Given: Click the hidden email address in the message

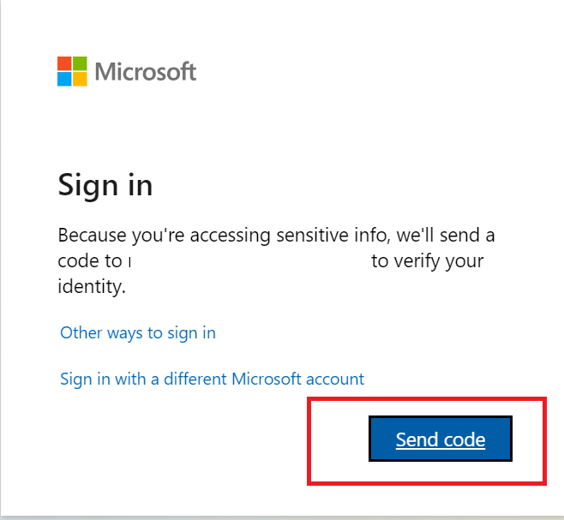Looking at the screenshot, I should tap(249, 260).
